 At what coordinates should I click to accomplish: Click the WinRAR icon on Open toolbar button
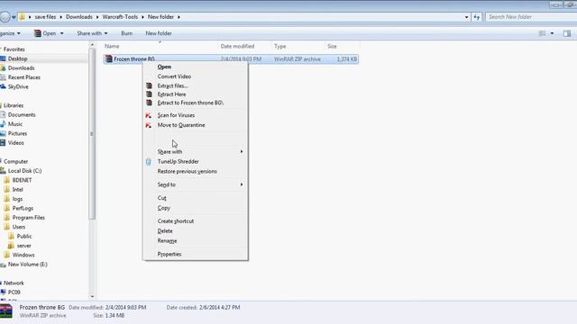click(37, 33)
